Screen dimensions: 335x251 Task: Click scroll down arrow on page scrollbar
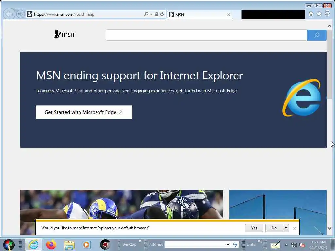click(x=329, y=228)
